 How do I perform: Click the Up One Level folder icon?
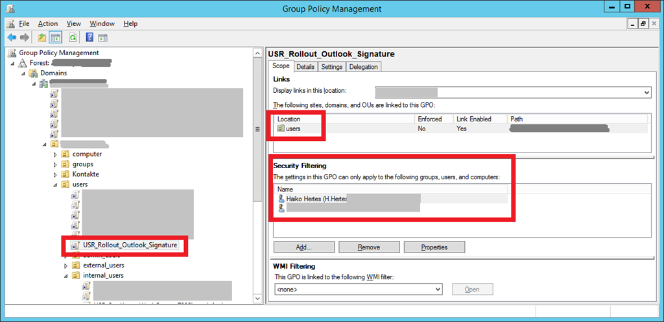42,38
